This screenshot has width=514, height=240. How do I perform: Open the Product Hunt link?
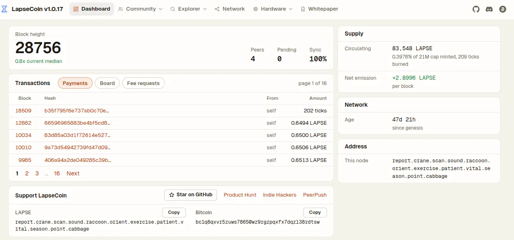pos(240,195)
